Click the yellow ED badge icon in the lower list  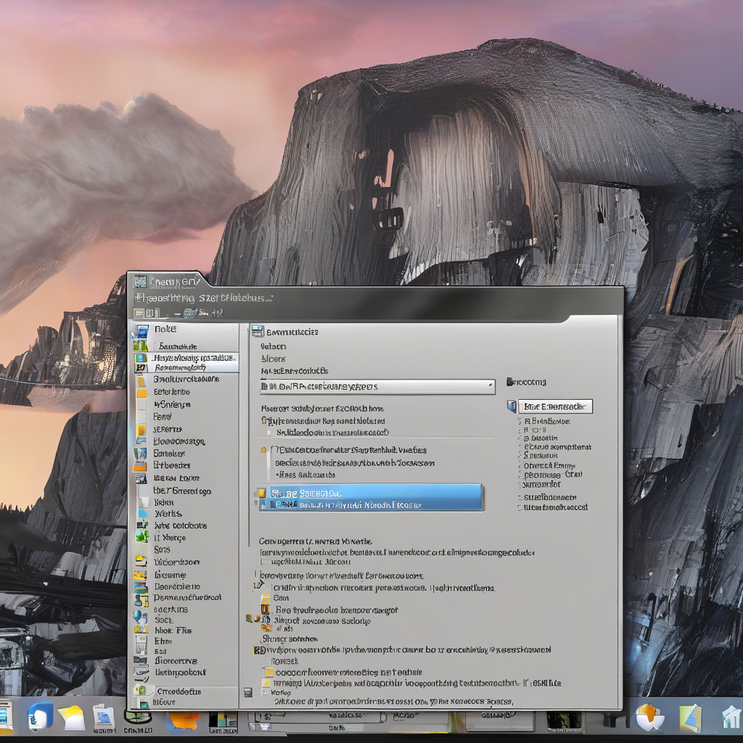click(259, 651)
